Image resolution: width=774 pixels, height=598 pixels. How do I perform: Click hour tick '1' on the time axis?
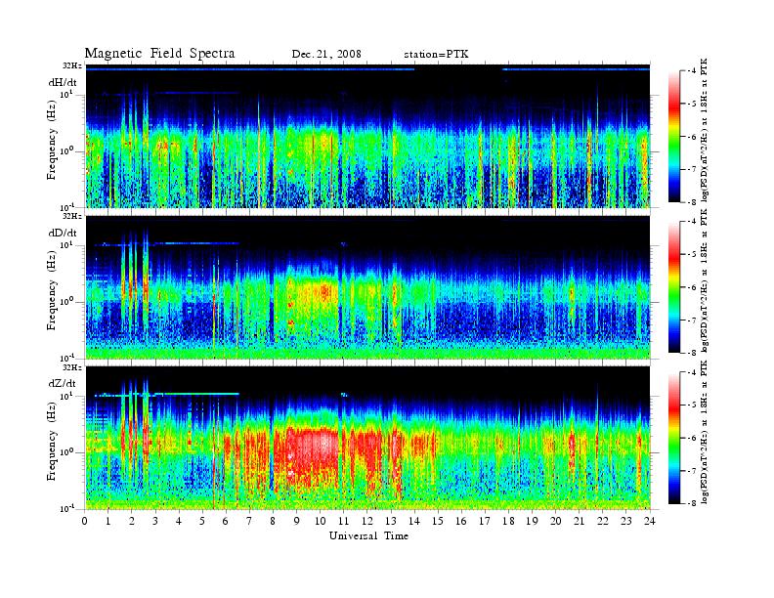(x=108, y=521)
